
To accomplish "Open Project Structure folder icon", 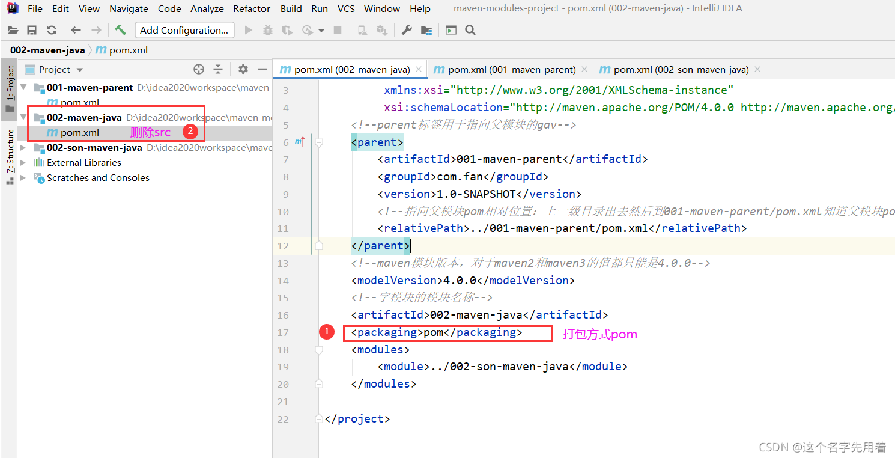I will click(426, 30).
